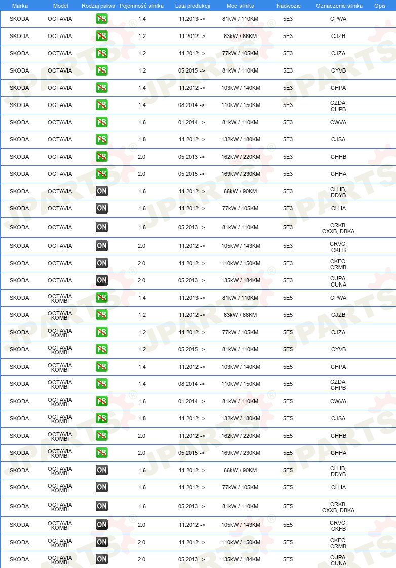Screen dimensions: 396x568
Task: Click petrol icon in OCTAVIA 5E3 CWVA row
Action: coord(102,122)
